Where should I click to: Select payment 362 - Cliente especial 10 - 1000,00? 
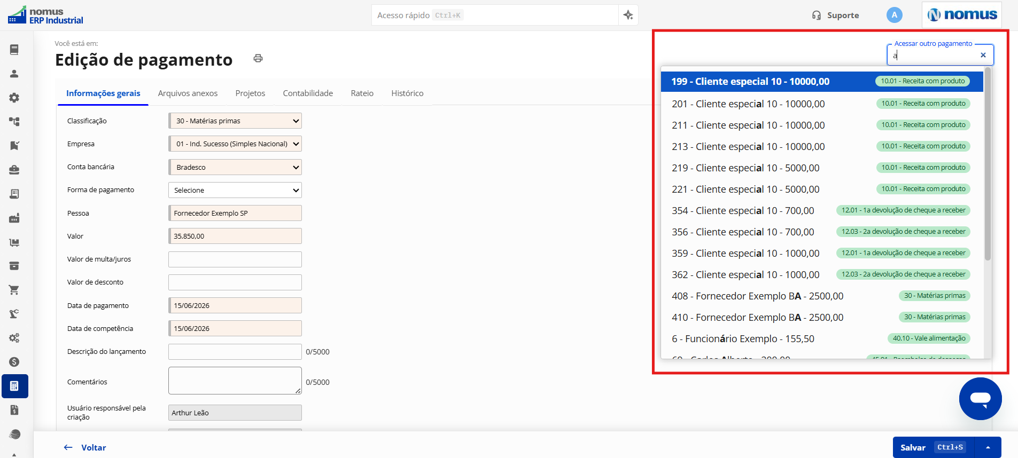point(822,274)
